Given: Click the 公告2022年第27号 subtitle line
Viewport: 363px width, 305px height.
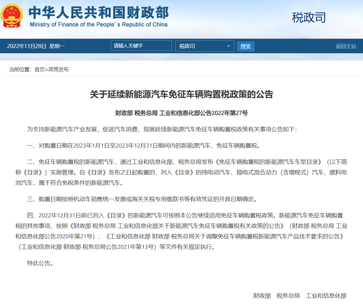Looking at the screenshot, I should tap(181, 113).
